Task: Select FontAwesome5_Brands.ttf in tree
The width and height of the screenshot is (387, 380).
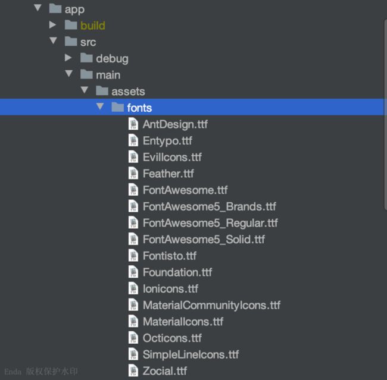Action: click(x=210, y=206)
